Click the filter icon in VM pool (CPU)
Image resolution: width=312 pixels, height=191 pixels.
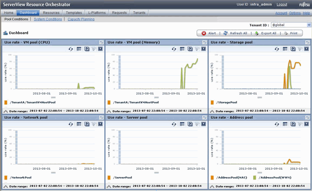[94, 49]
